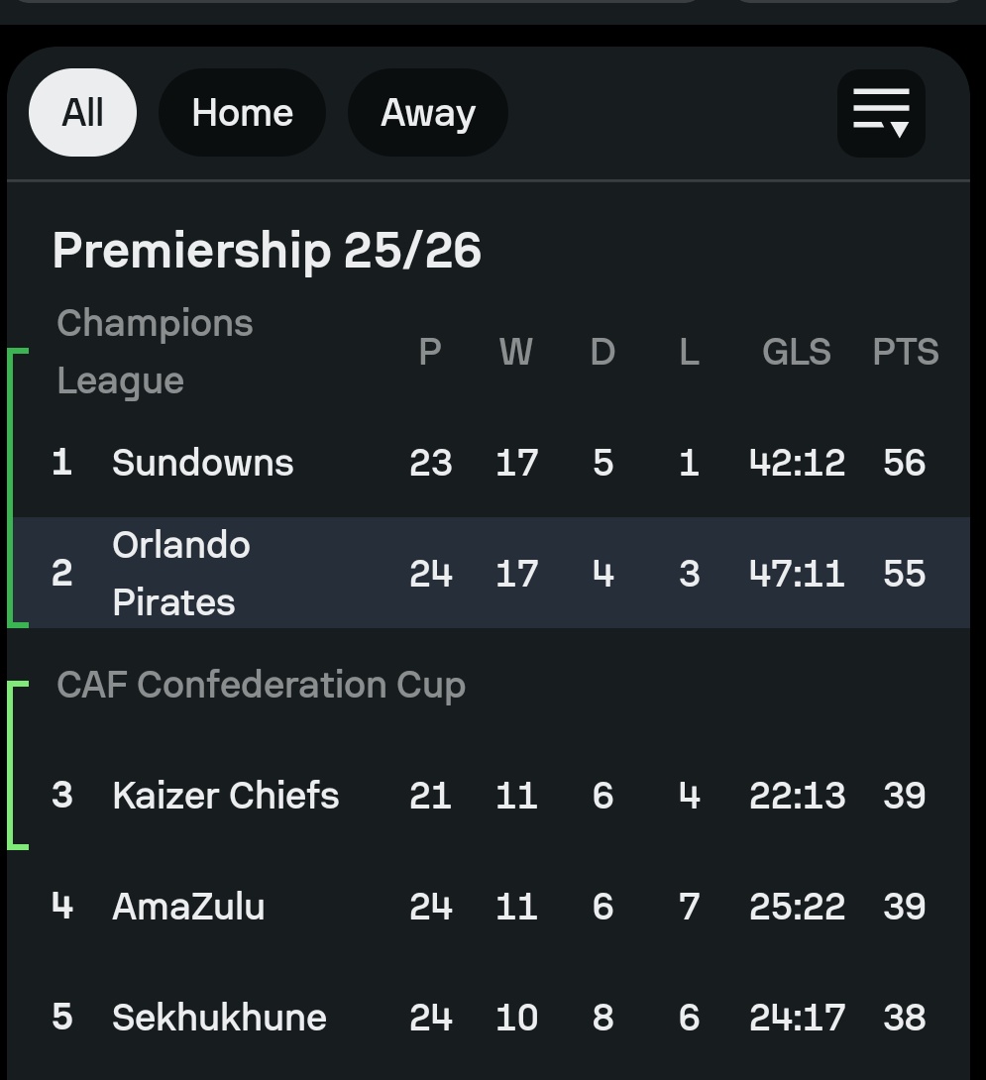Open Sundowns team row
This screenshot has height=1080, width=986.
pos(492,462)
